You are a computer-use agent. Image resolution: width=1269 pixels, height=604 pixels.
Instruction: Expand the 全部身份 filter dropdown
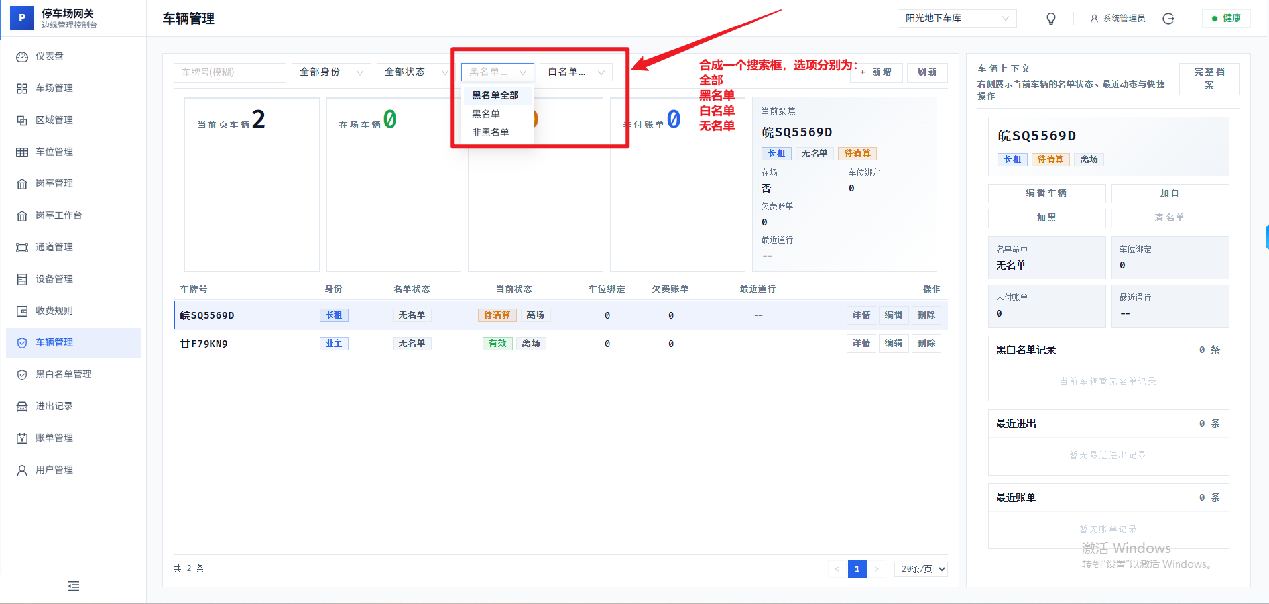pos(331,72)
